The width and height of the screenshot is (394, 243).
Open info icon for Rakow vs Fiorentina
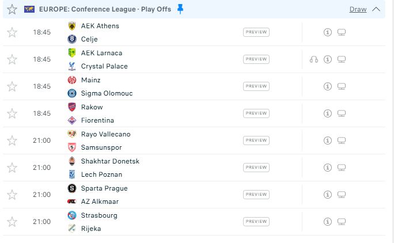coord(328,113)
